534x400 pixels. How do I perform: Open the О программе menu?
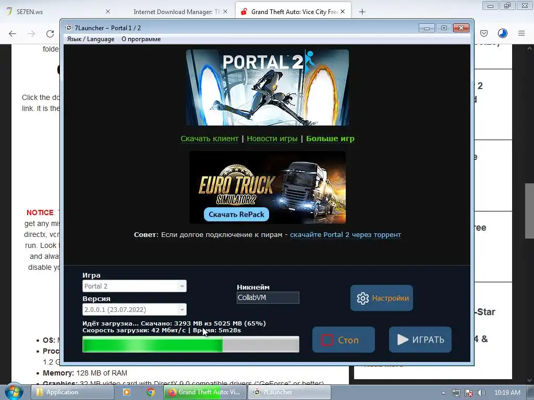(141, 39)
